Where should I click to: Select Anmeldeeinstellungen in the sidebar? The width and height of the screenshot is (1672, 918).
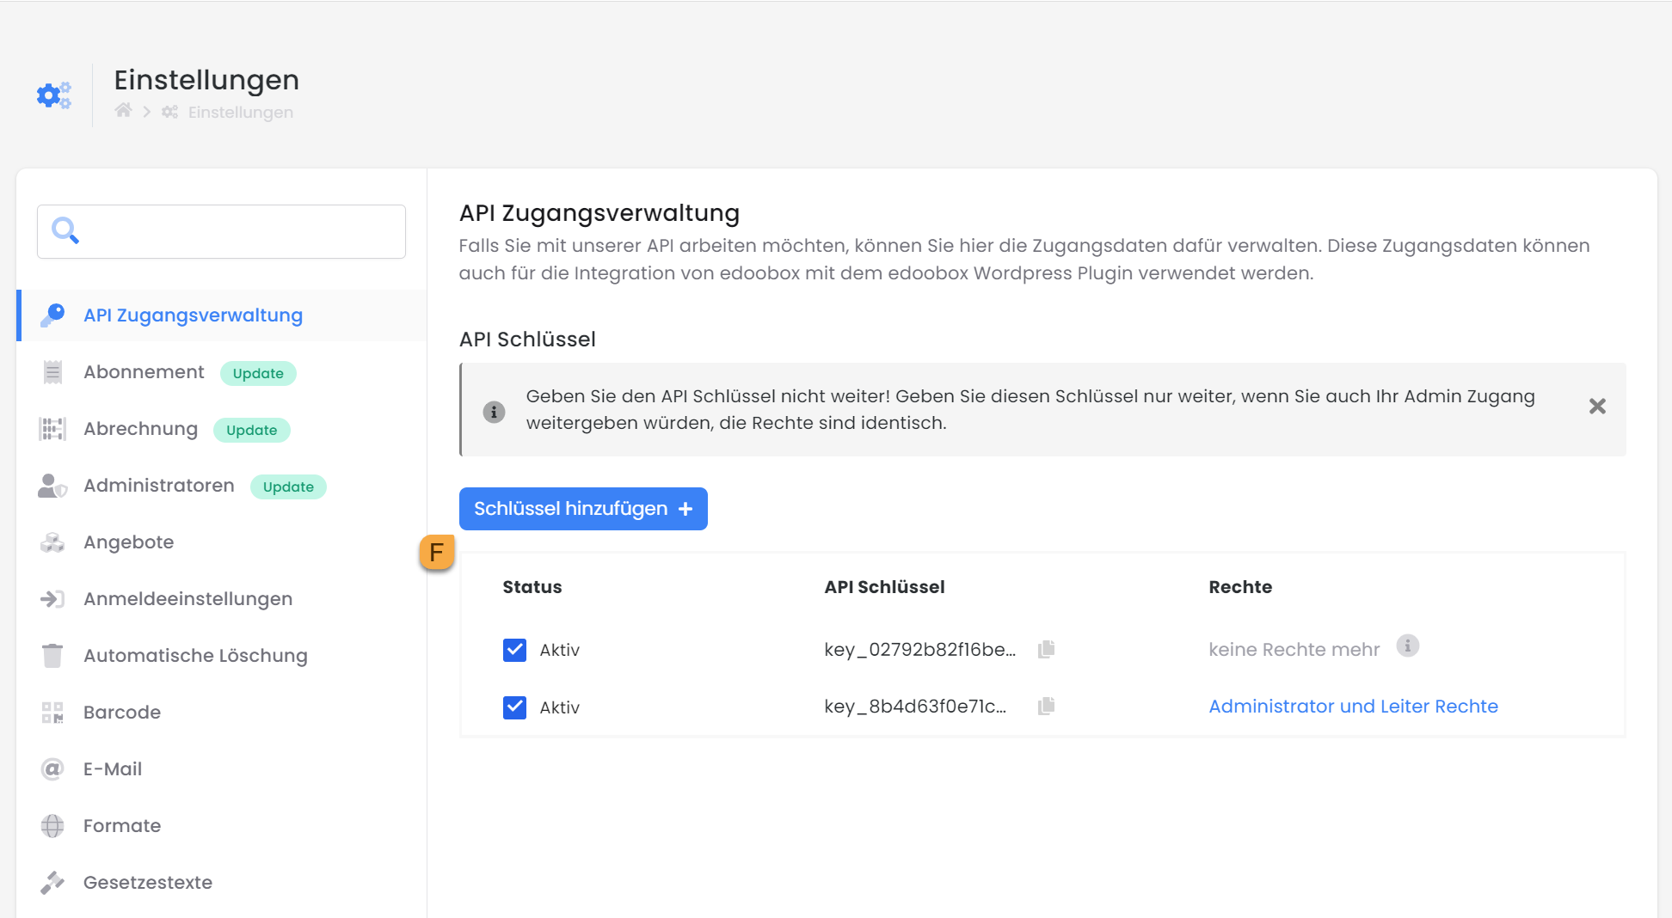(x=187, y=599)
